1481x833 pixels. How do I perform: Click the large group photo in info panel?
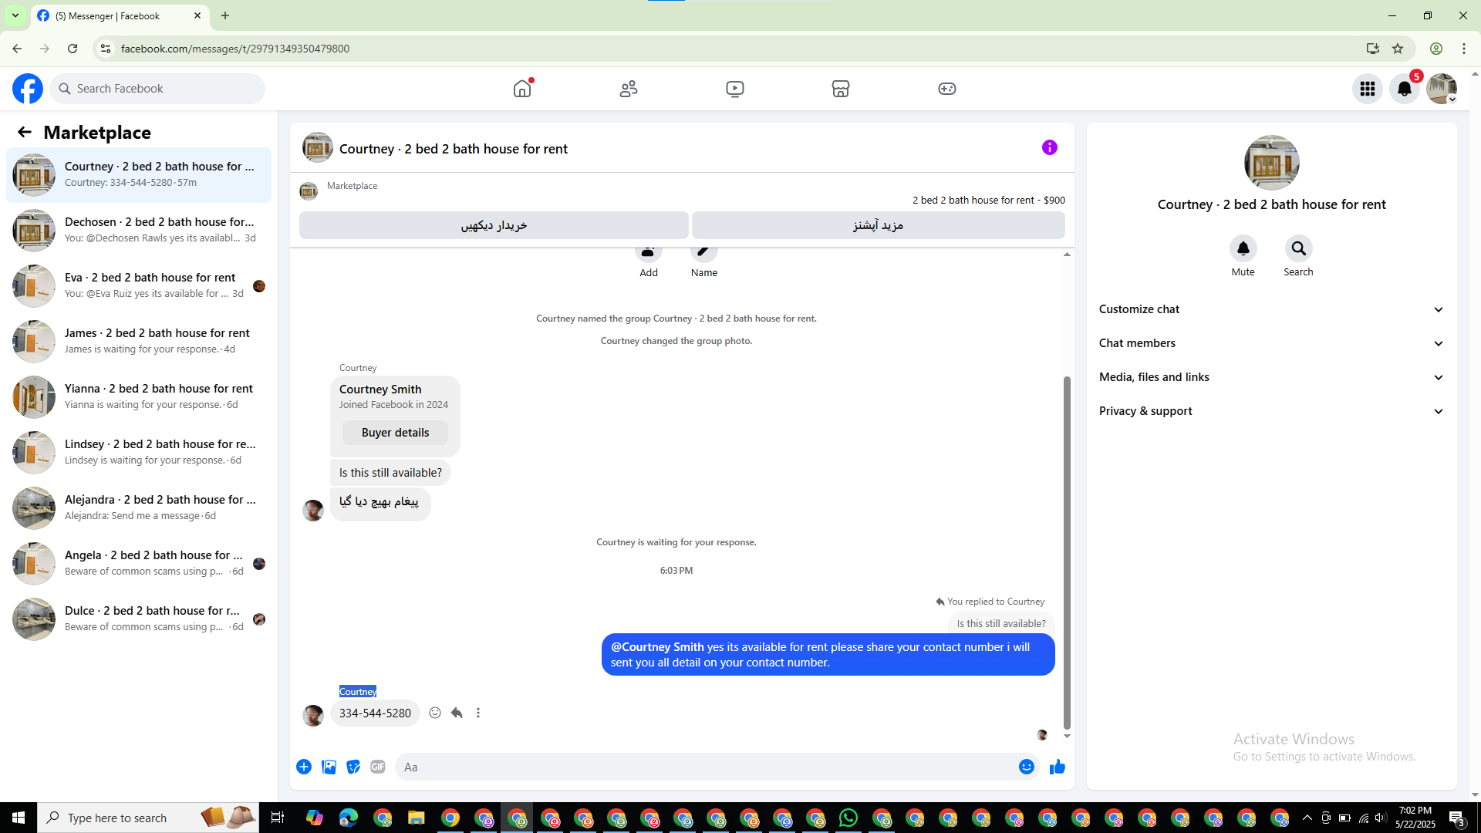point(1272,163)
